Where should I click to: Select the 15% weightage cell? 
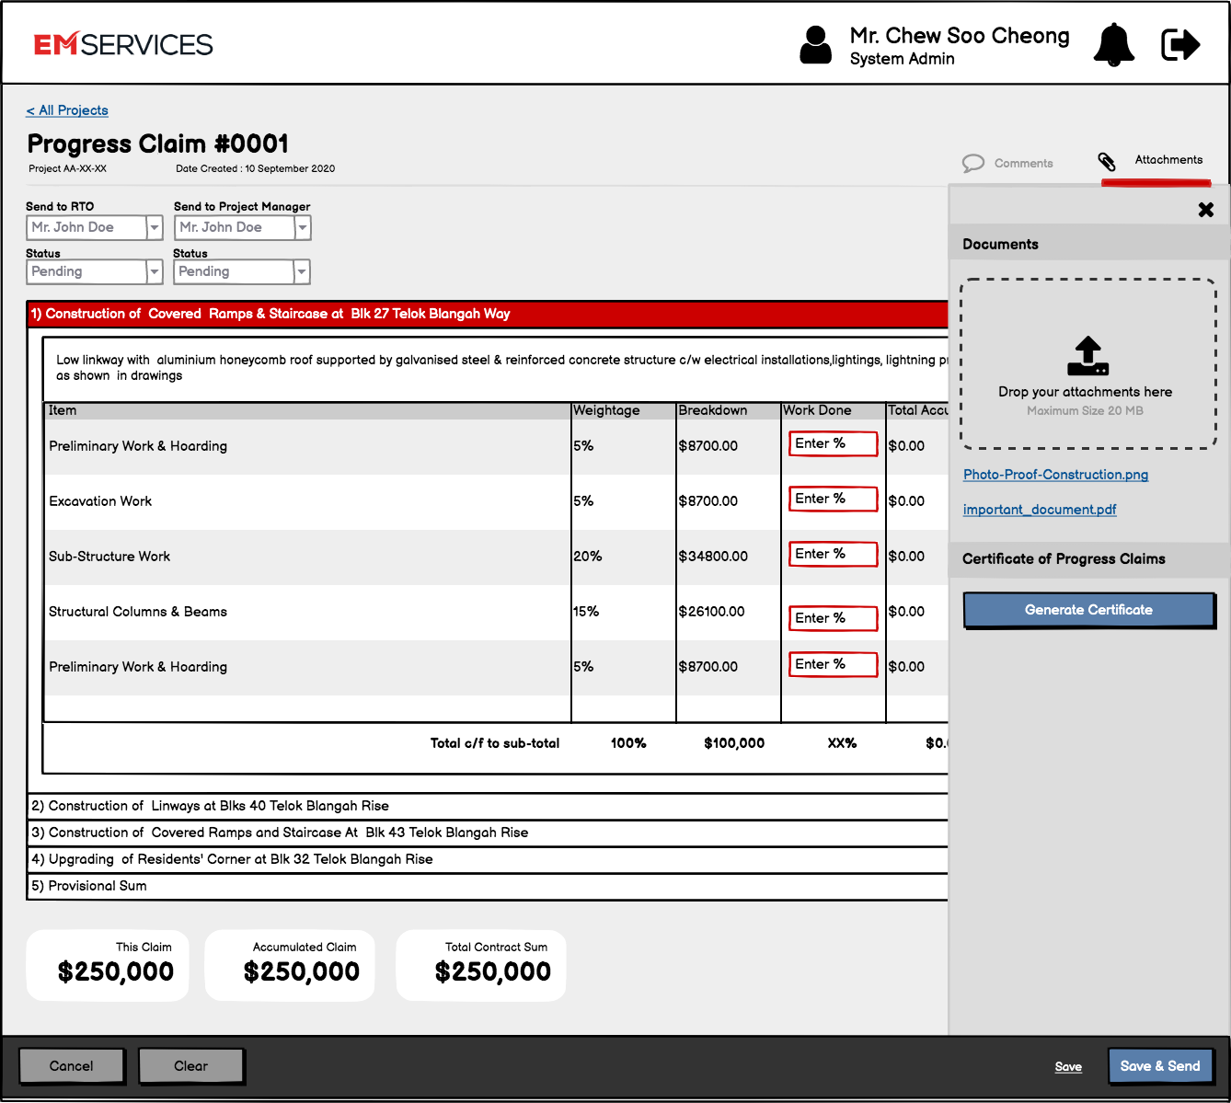click(x=586, y=612)
